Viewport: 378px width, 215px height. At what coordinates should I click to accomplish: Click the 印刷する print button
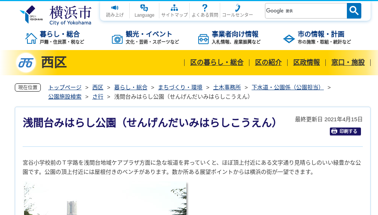point(345,131)
